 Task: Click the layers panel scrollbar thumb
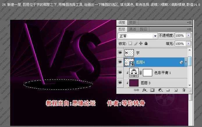[x=190, y=61]
